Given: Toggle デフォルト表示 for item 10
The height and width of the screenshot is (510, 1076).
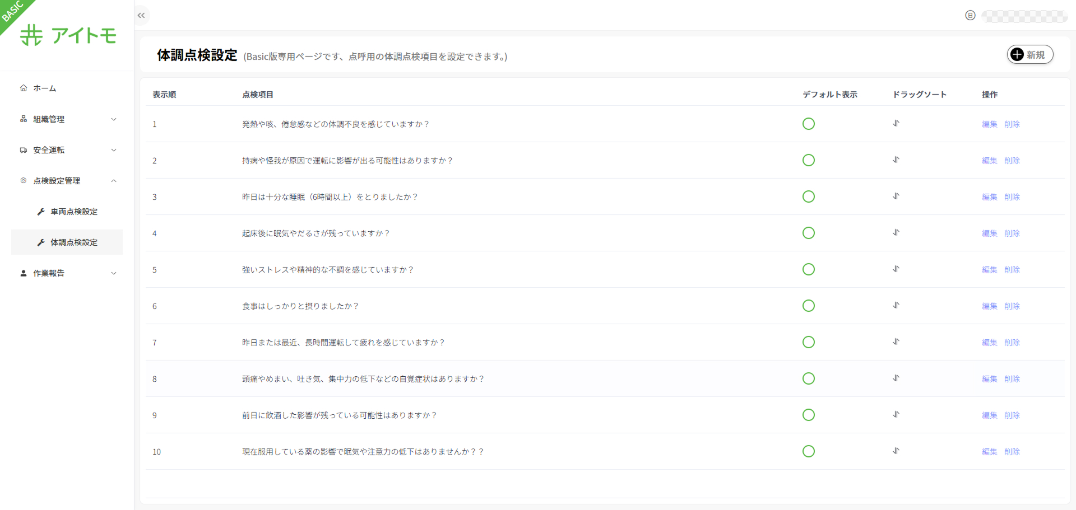Looking at the screenshot, I should [x=809, y=451].
